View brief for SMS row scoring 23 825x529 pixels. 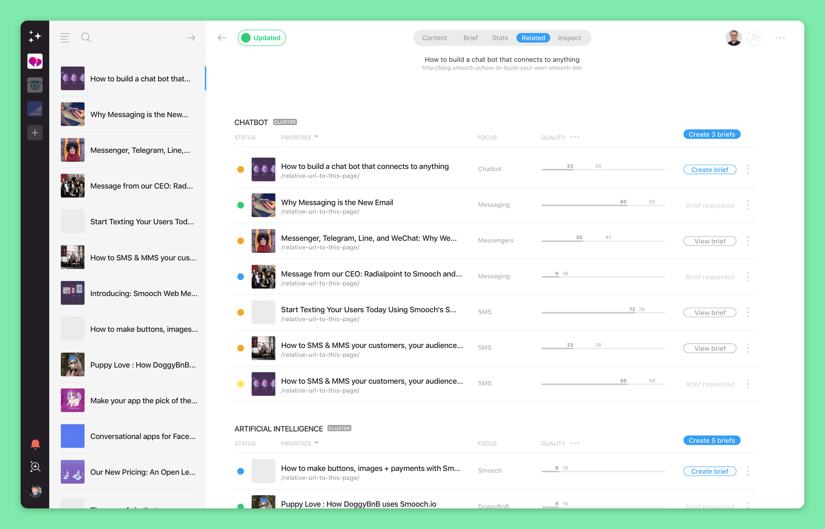(709, 348)
